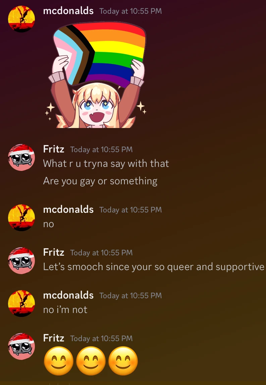
Task: Click mcdonalds username above the "no" reply
Action: (68, 209)
